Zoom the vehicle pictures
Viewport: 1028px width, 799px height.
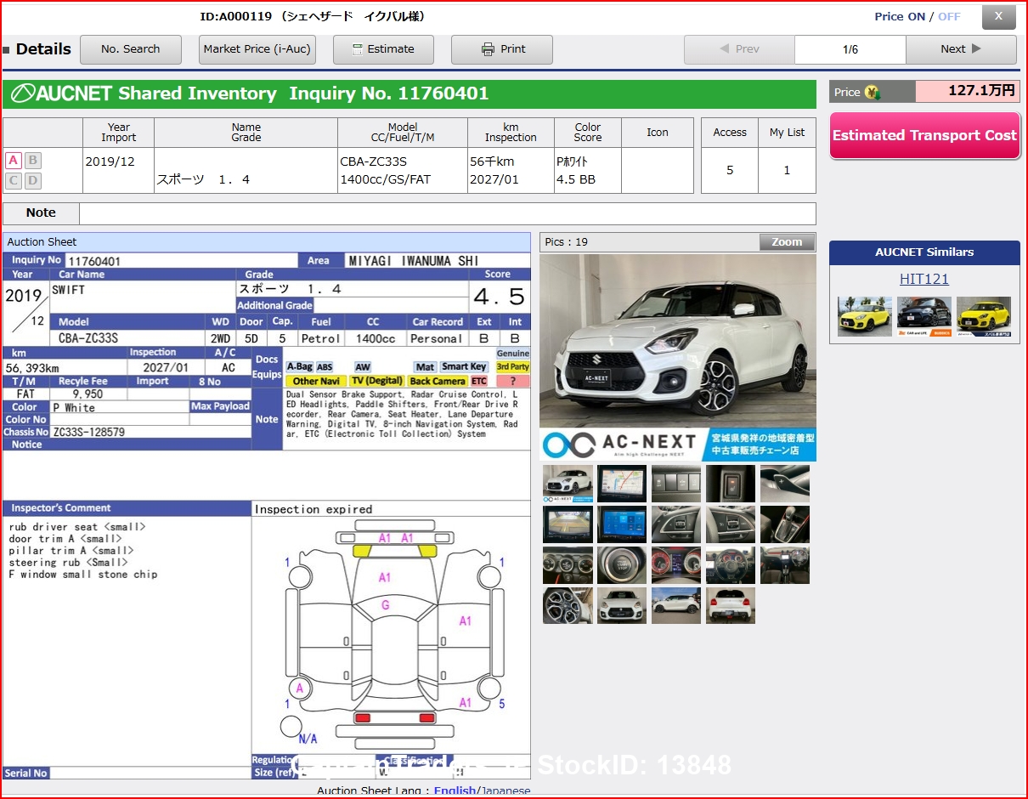(787, 242)
